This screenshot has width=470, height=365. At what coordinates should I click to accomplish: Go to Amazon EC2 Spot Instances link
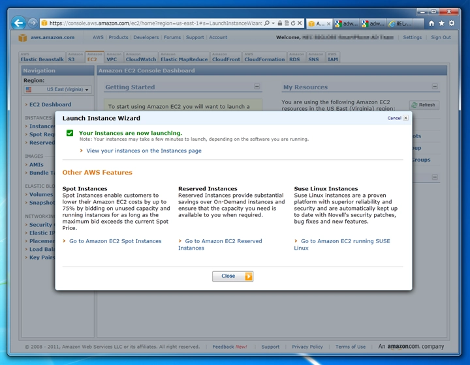pyautogui.click(x=115, y=241)
